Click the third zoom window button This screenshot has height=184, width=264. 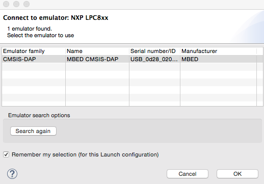click(x=27, y=4)
